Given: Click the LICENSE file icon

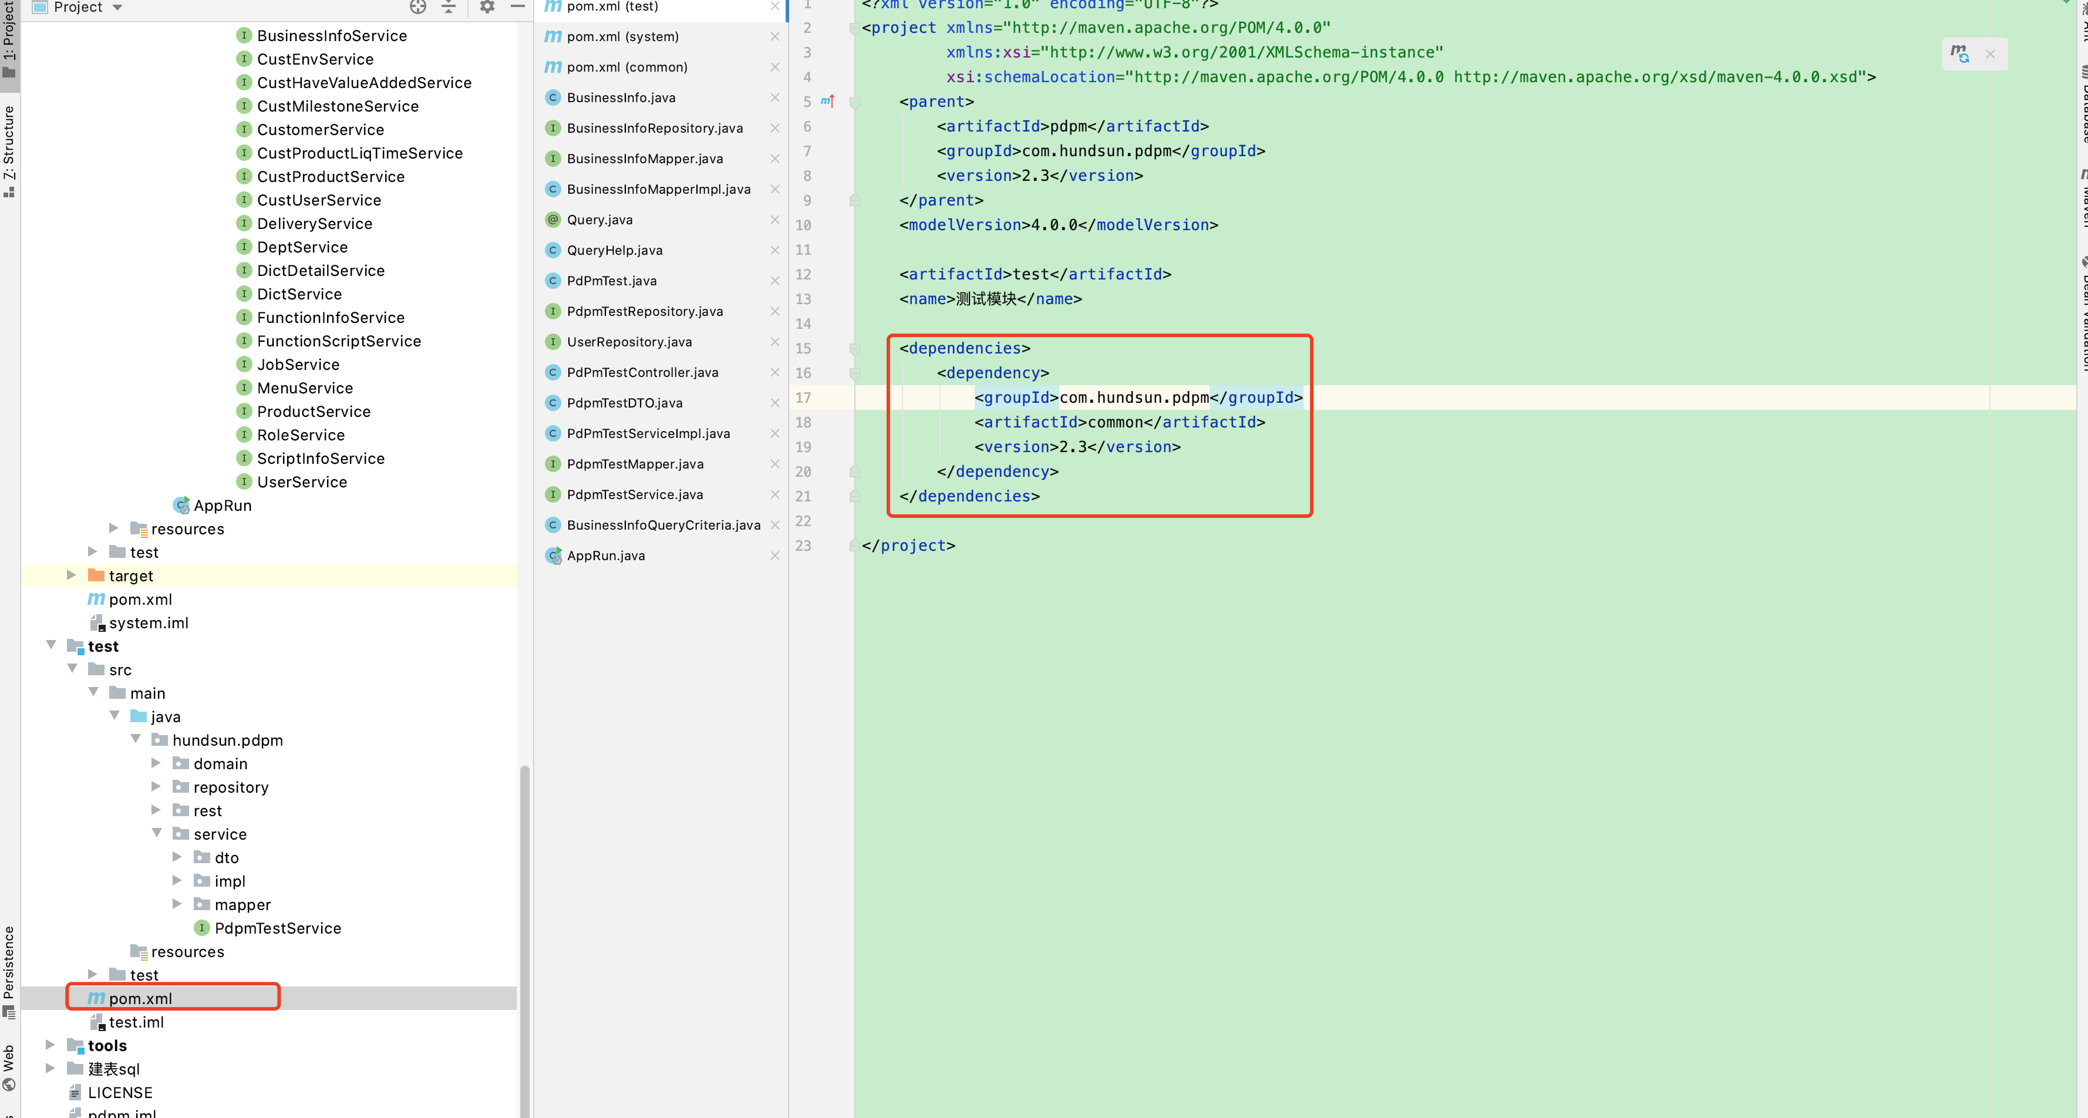Looking at the screenshot, I should coord(75,1092).
